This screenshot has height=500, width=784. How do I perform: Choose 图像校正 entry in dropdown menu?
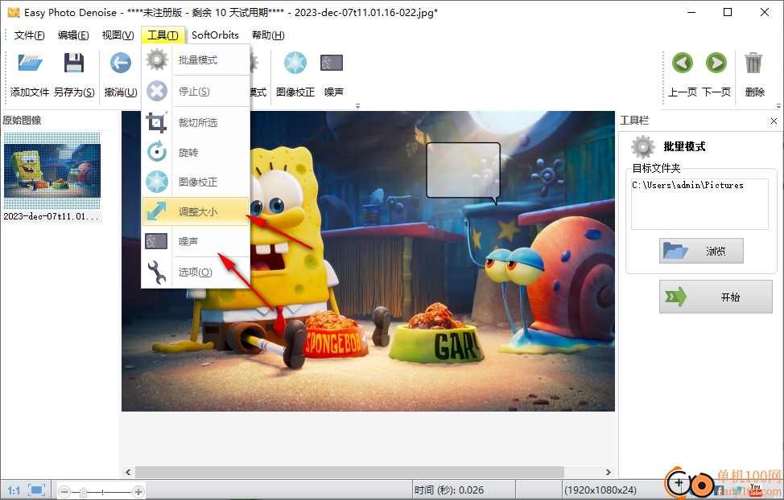pyautogui.click(x=196, y=182)
